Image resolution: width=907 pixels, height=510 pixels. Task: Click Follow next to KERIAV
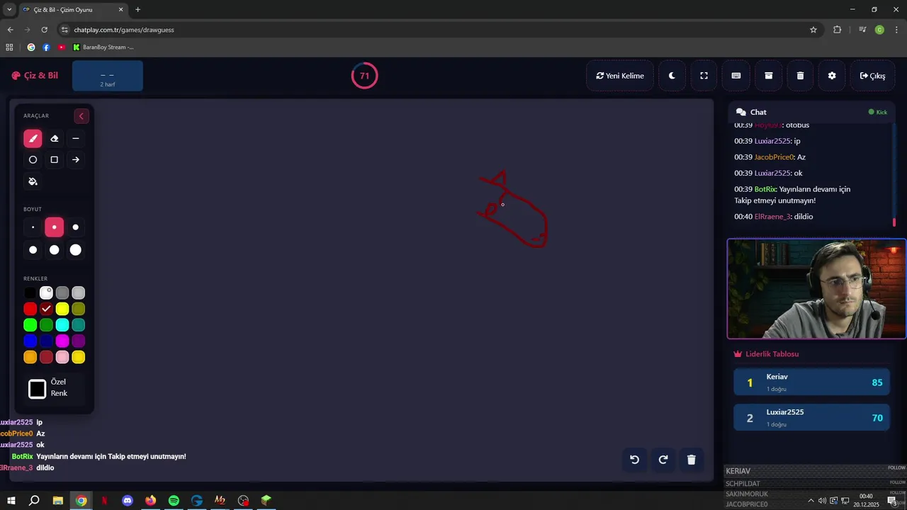tap(896, 468)
